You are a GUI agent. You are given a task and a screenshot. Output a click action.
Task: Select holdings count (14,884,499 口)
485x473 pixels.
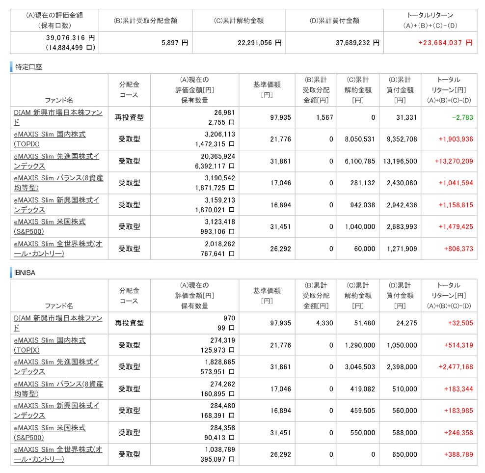(71, 48)
